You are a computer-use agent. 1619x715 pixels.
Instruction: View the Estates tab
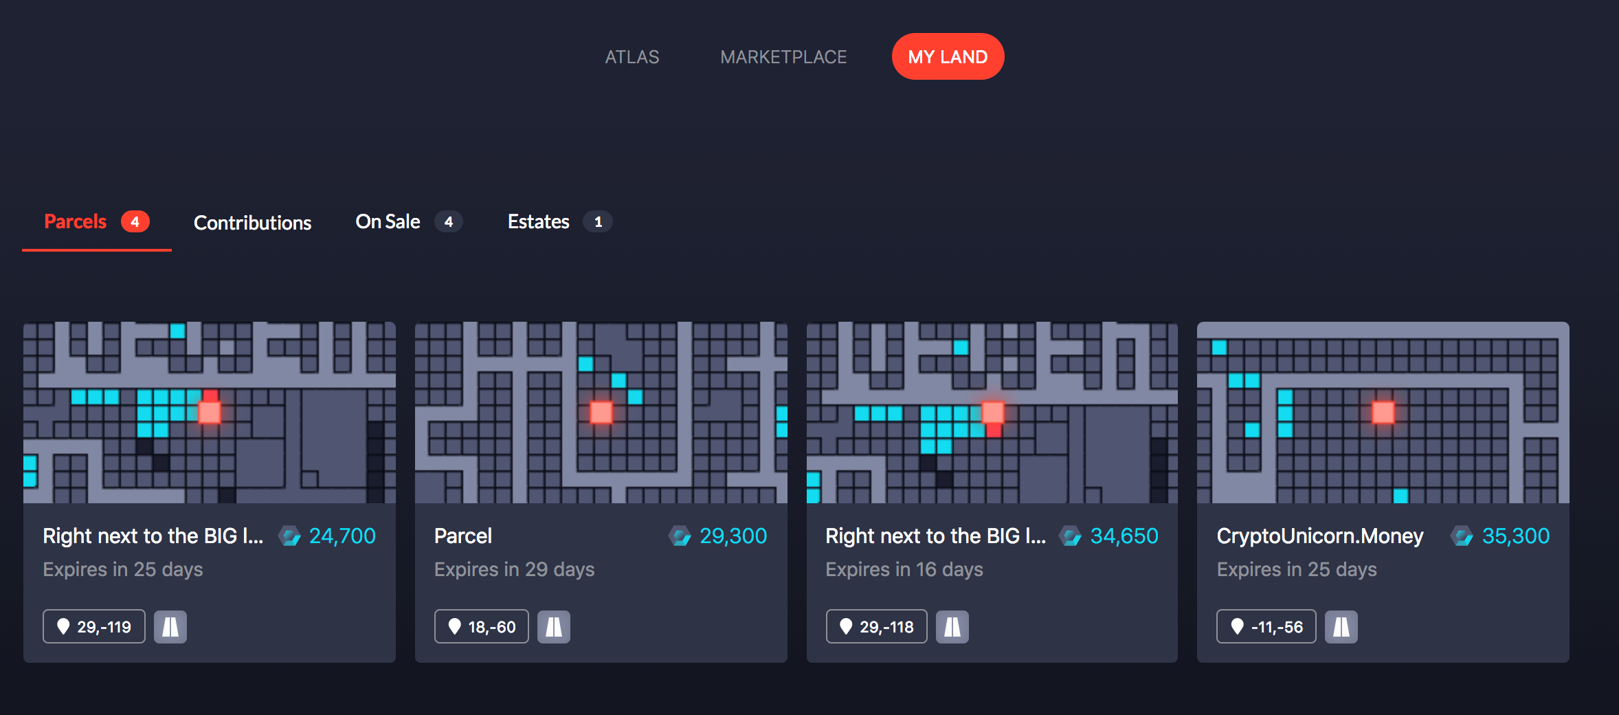(x=560, y=221)
